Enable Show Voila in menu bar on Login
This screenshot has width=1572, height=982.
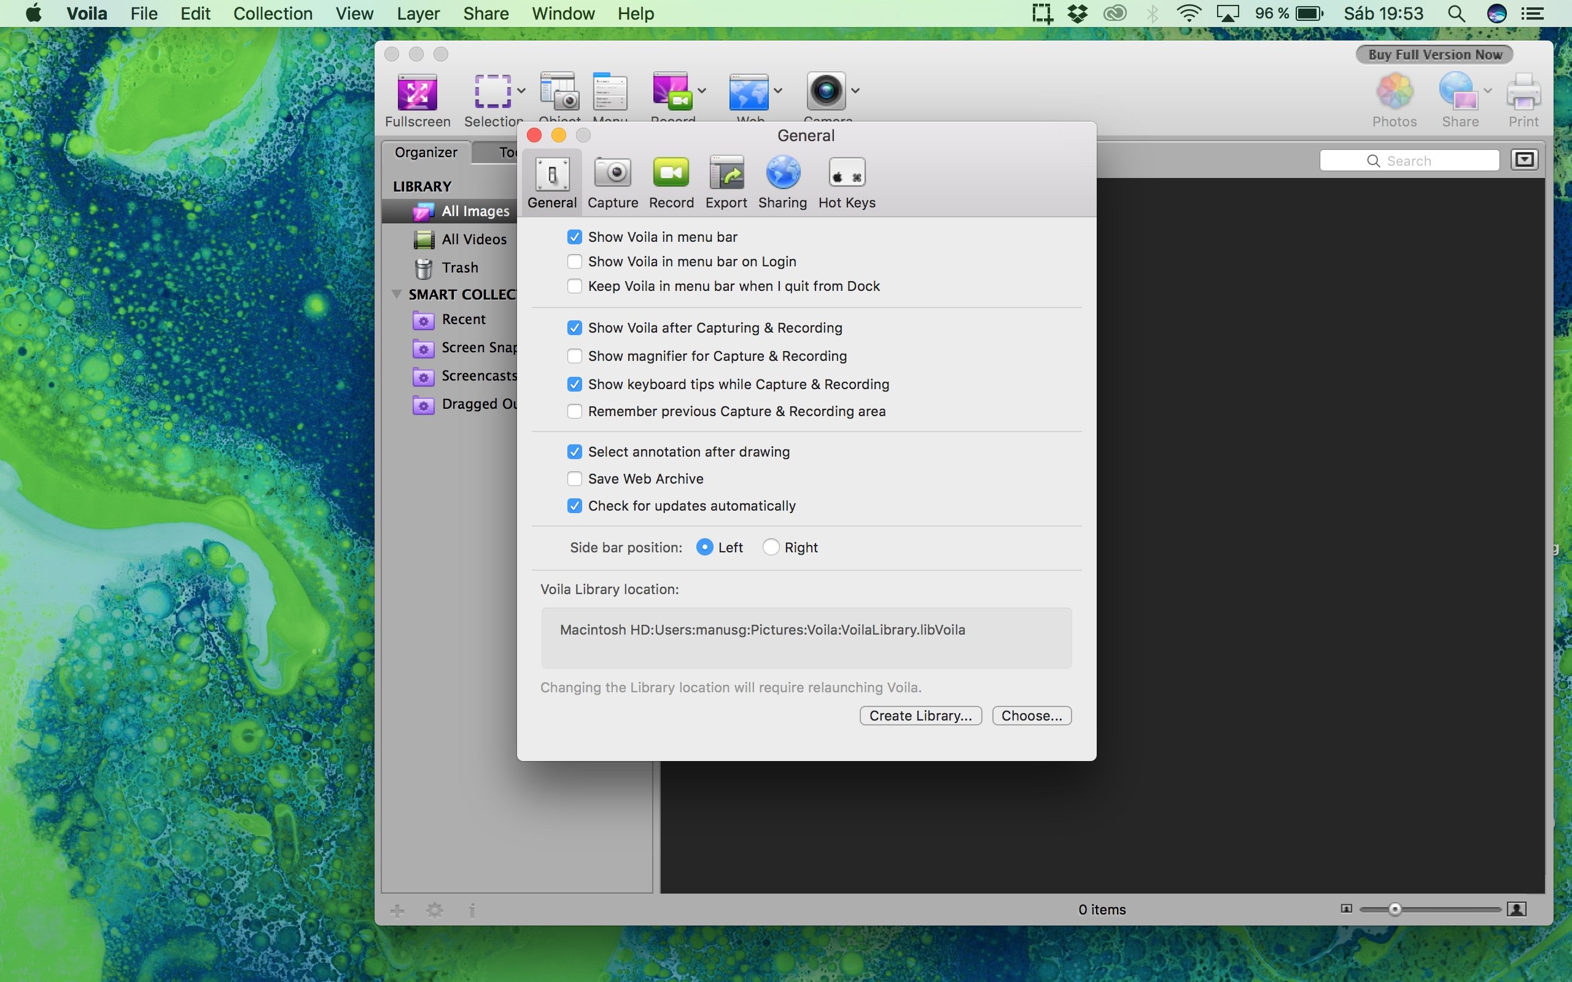pos(574,261)
